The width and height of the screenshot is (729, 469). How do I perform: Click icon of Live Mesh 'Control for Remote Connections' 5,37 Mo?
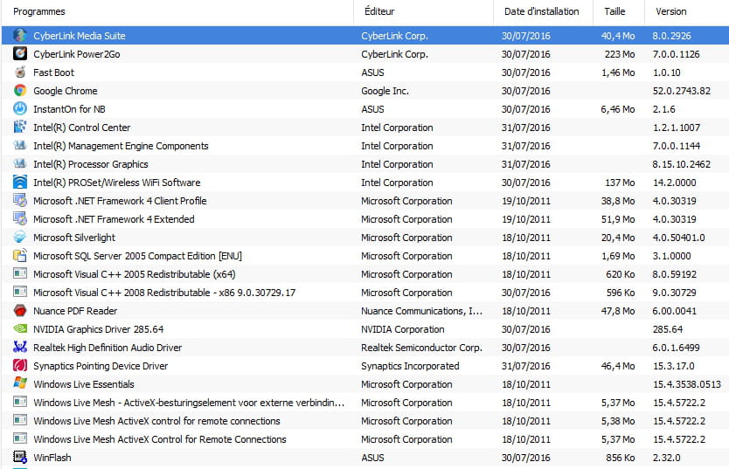point(19,438)
